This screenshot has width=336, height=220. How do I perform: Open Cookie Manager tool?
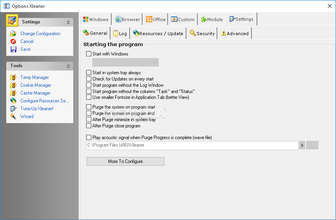36,85
